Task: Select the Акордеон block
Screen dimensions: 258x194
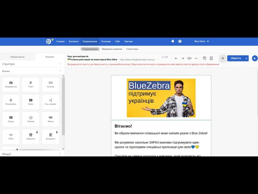Action: pyautogui.click(x=50, y=137)
